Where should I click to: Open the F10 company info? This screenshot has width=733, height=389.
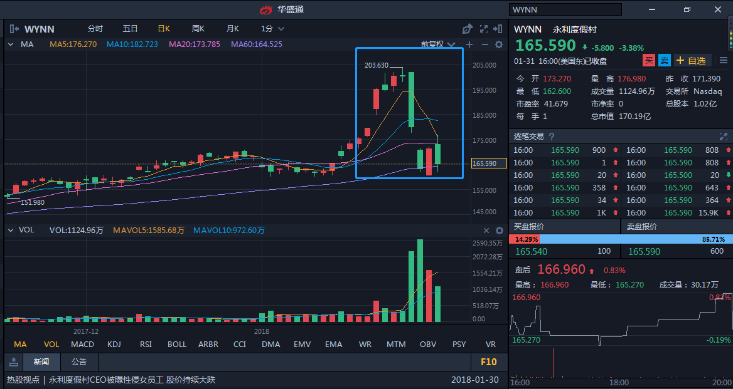488,361
